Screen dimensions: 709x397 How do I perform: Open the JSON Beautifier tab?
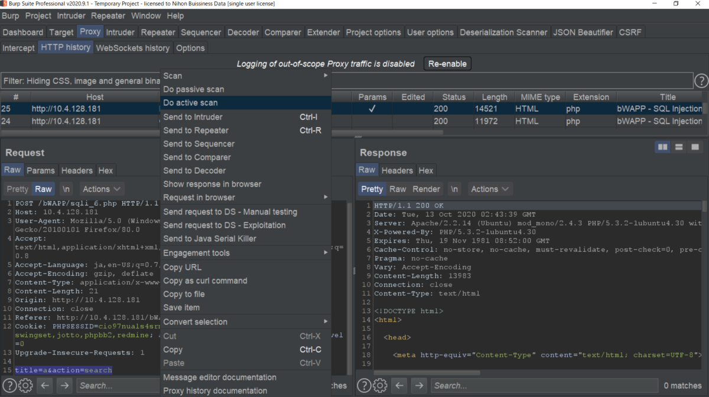click(x=583, y=32)
